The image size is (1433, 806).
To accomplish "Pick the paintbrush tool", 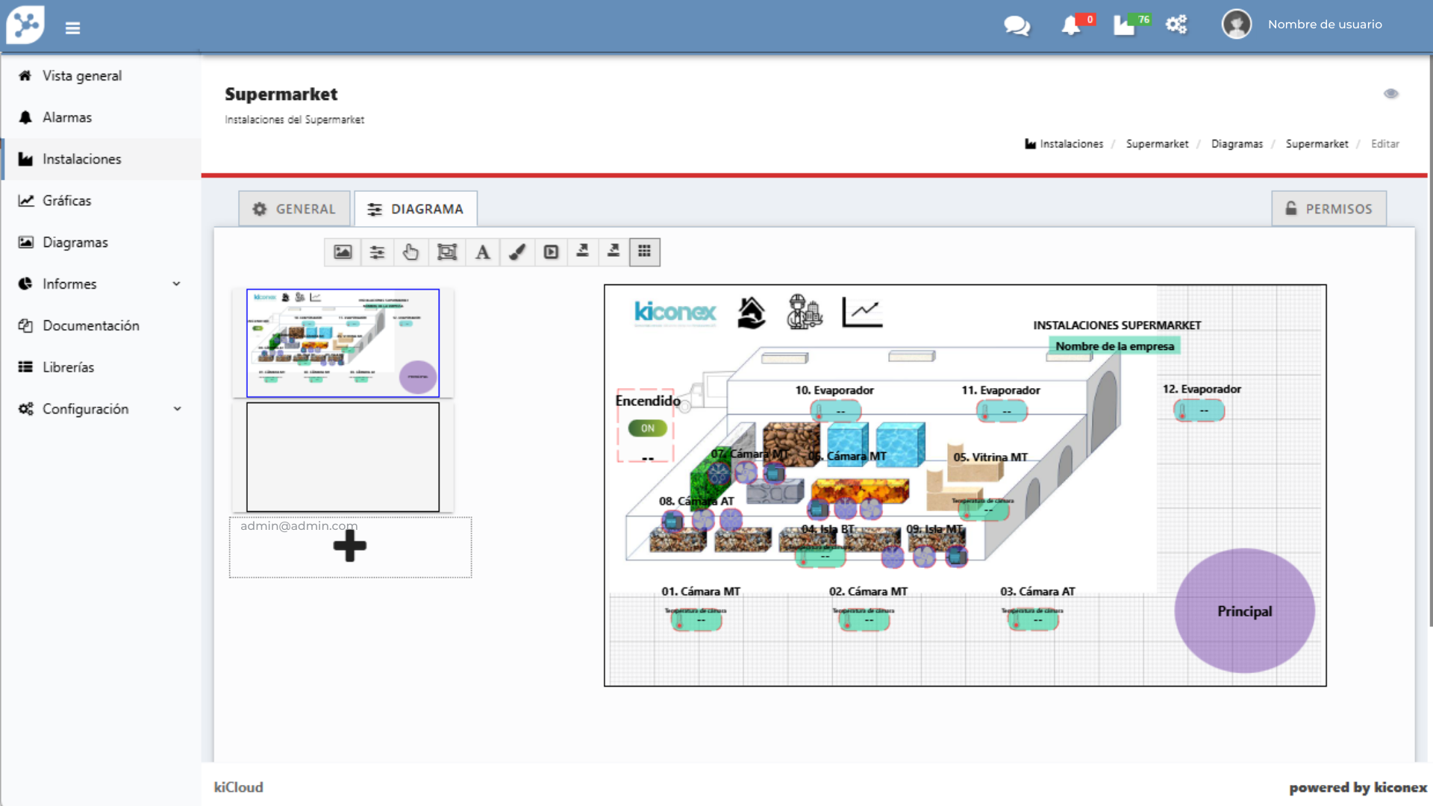I will [x=516, y=252].
